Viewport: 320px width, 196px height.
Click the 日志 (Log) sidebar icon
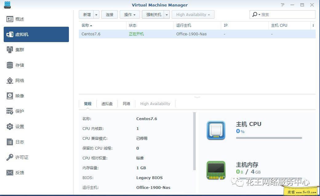point(19,142)
